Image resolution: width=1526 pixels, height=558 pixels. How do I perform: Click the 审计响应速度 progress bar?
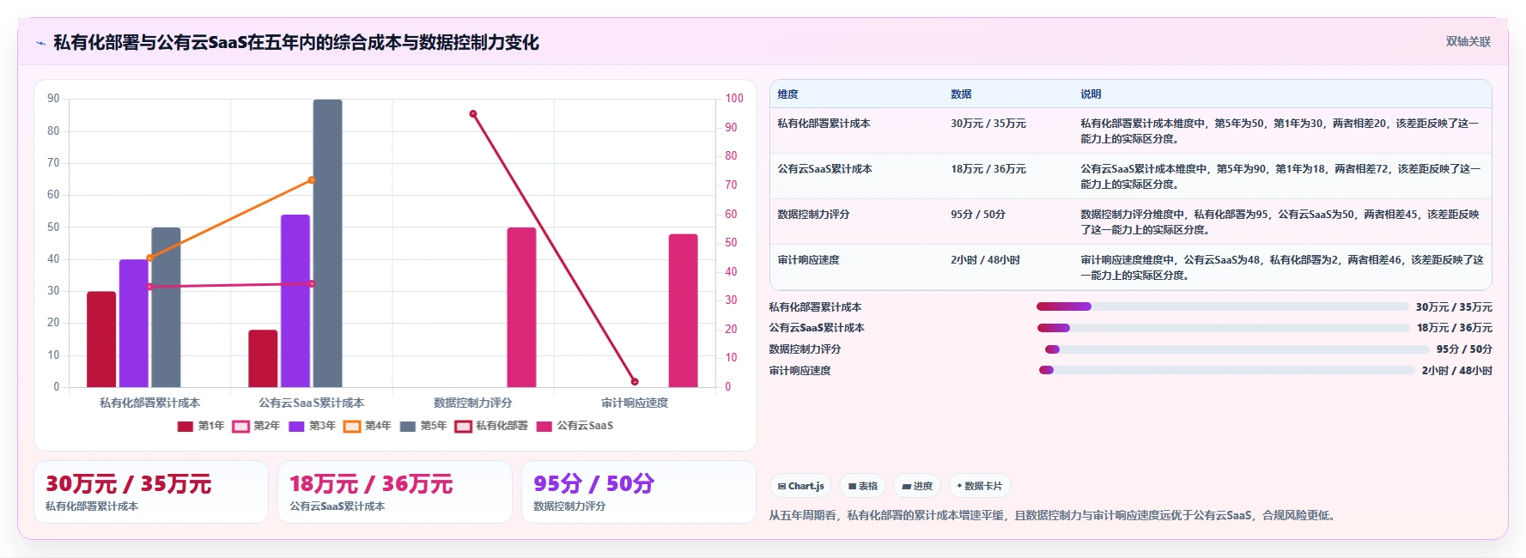tap(1227, 371)
